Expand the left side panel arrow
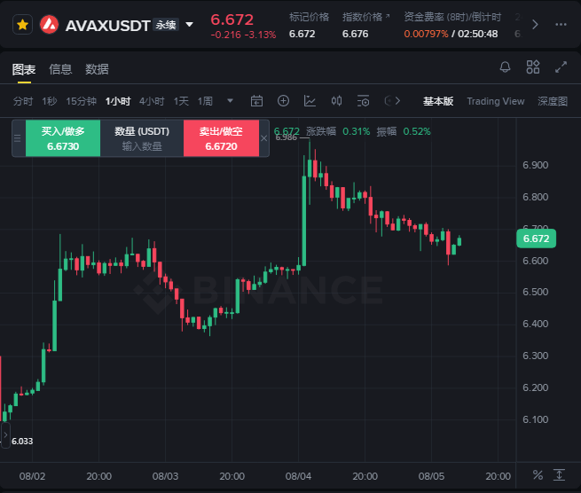The width and height of the screenshot is (581, 493). pyautogui.click(x=5, y=435)
